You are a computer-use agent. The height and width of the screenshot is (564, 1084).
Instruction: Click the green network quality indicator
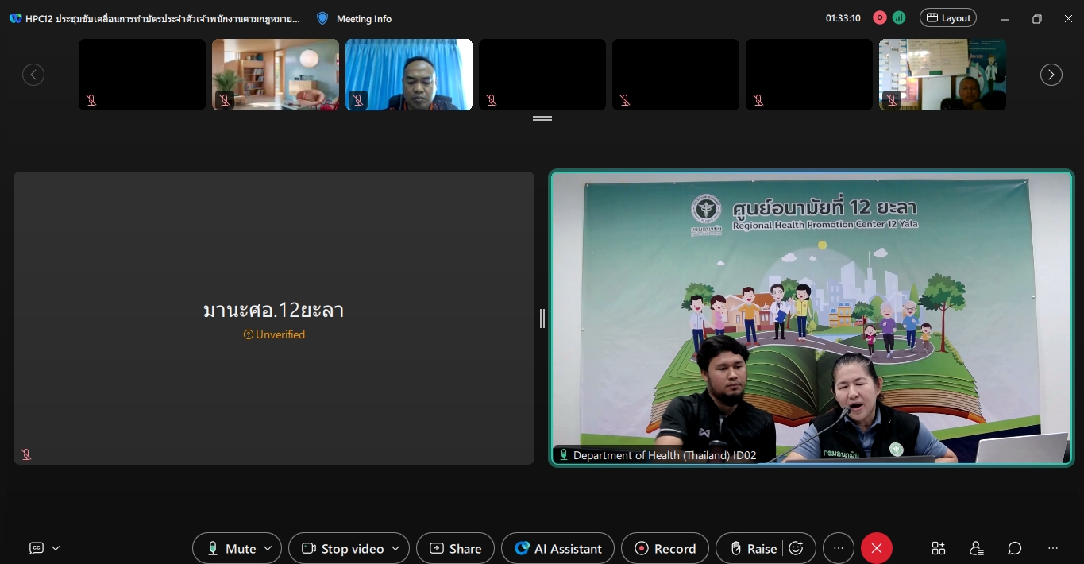click(899, 17)
